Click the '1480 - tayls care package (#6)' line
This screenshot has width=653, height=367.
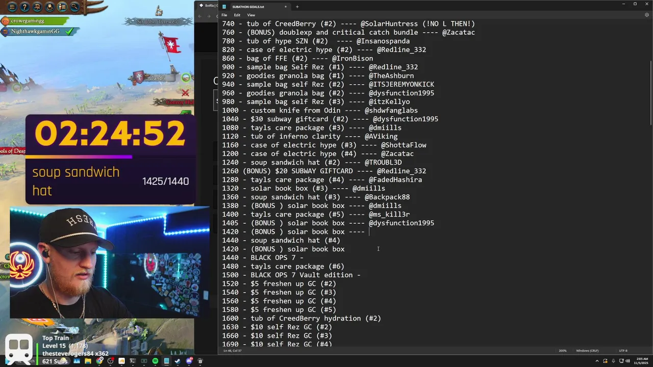[283, 266]
